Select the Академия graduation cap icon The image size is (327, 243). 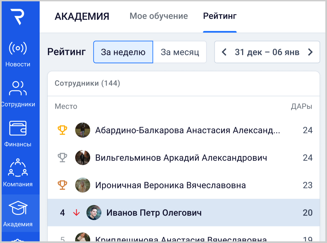tap(18, 208)
